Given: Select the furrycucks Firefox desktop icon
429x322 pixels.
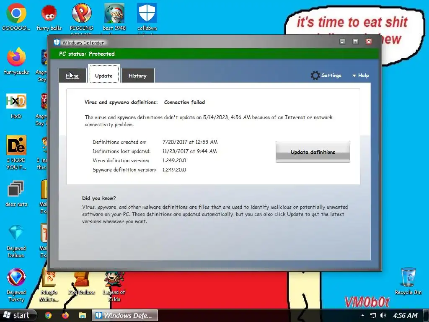Looking at the screenshot, I should pos(16,61).
